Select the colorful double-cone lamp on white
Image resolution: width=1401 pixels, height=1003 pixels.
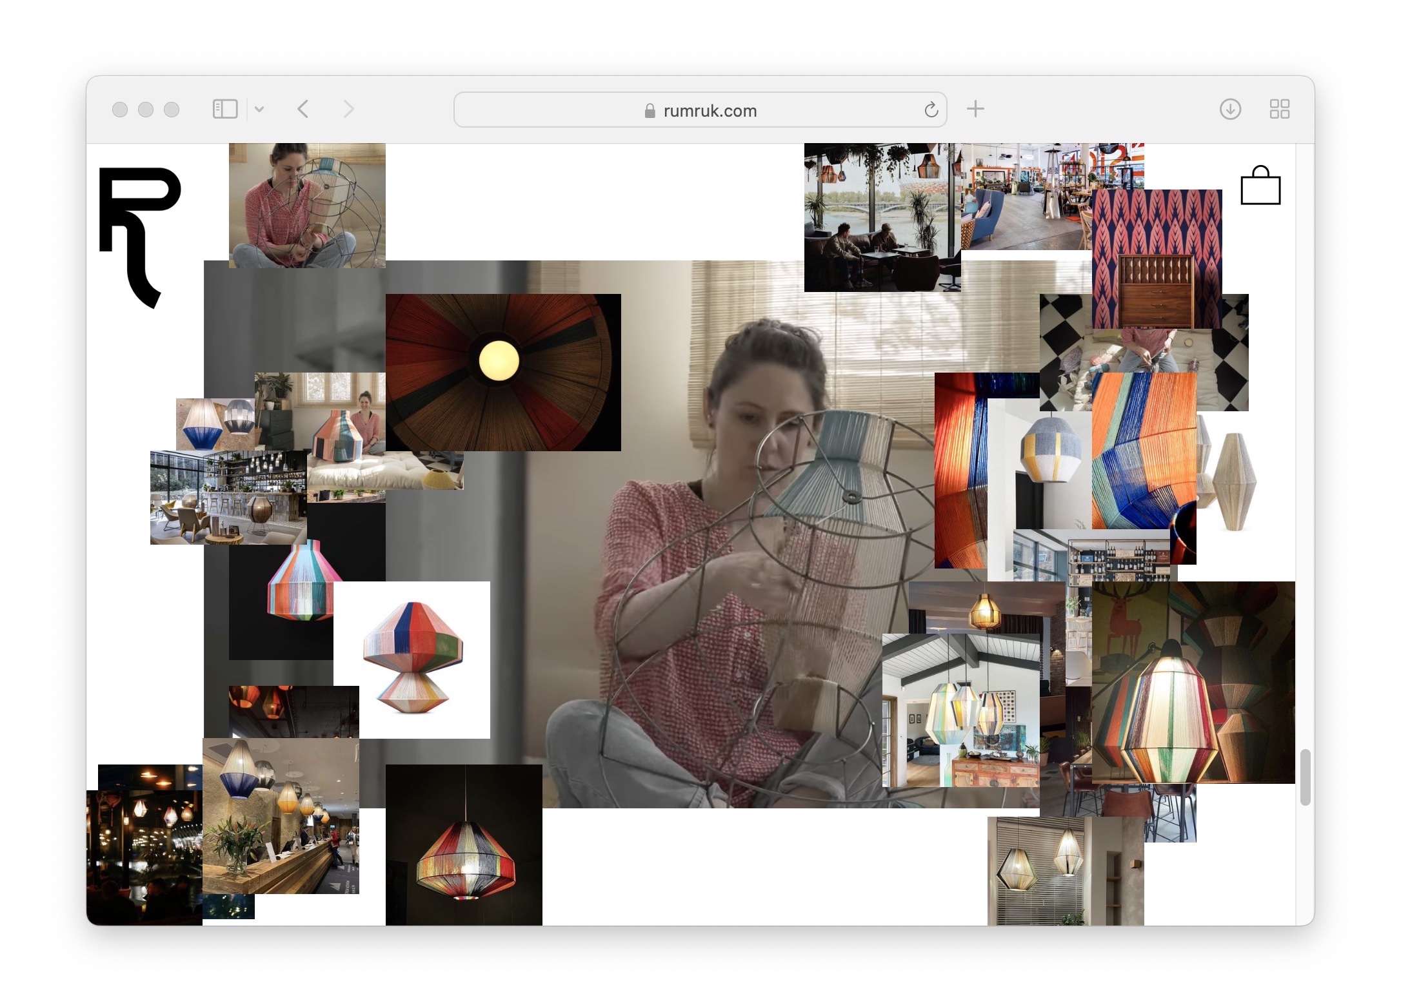click(x=412, y=659)
